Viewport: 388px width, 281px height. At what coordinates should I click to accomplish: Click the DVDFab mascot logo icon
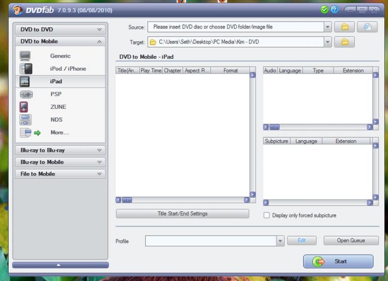click(18, 10)
